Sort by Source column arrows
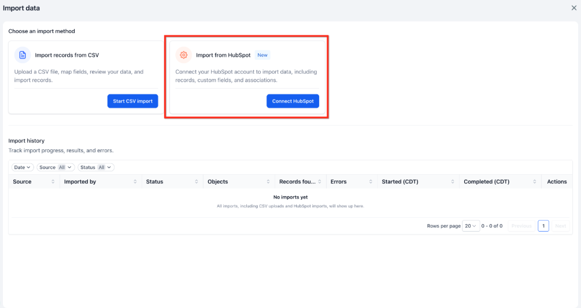The width and height of the screenshot is (581, 308). pos(53,181)
